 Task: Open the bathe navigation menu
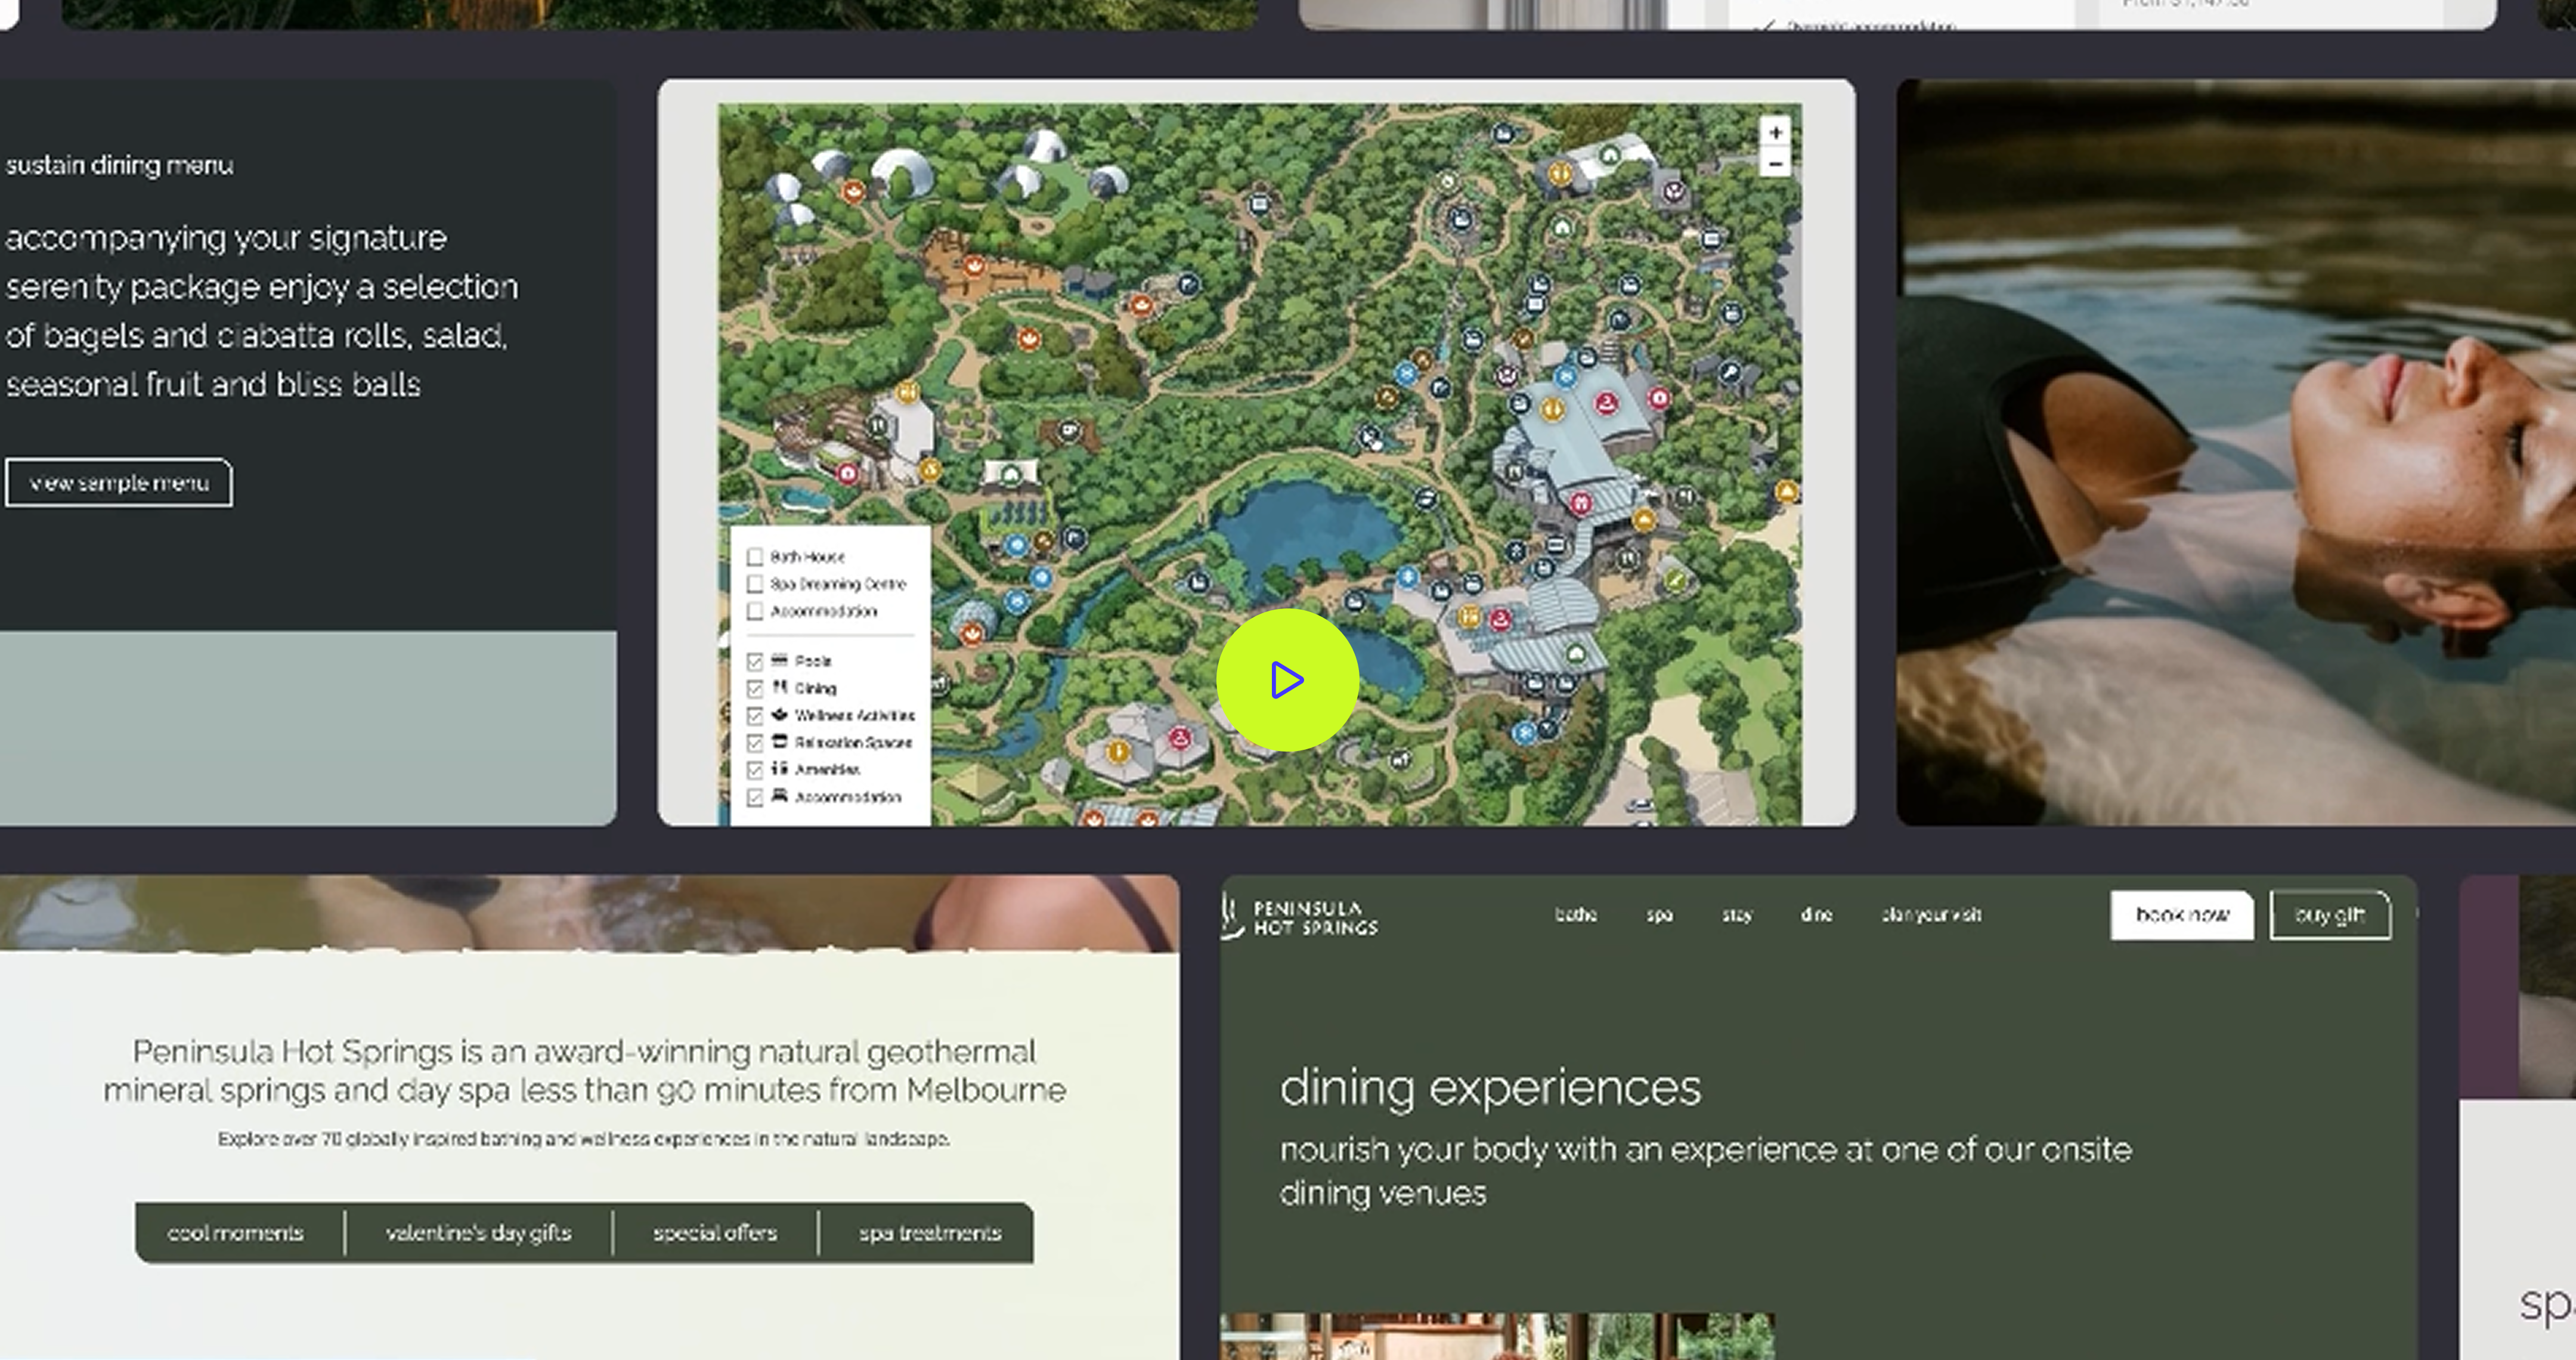tap(1575, 915)
